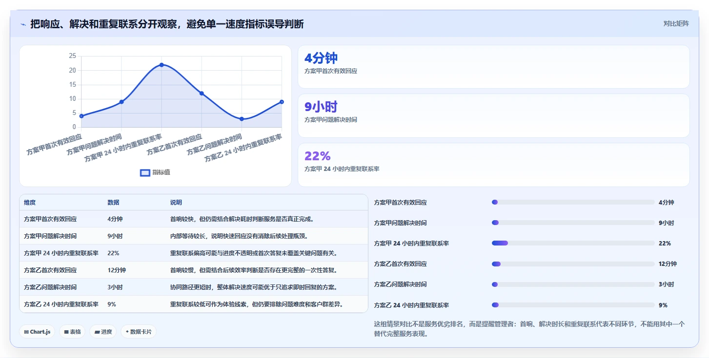Viewport: 709px width, 358px height.
Task: Click the last chart point 方案乙 24 小时内重复联系率
Action: tap(282, 102)
